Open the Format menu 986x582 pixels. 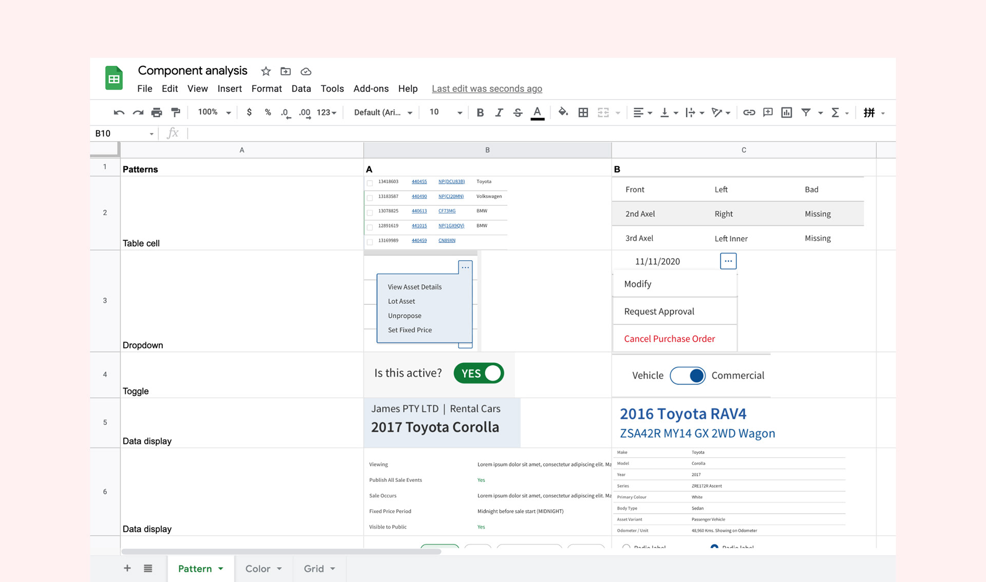pyautogui.click(x=267, y=89)
